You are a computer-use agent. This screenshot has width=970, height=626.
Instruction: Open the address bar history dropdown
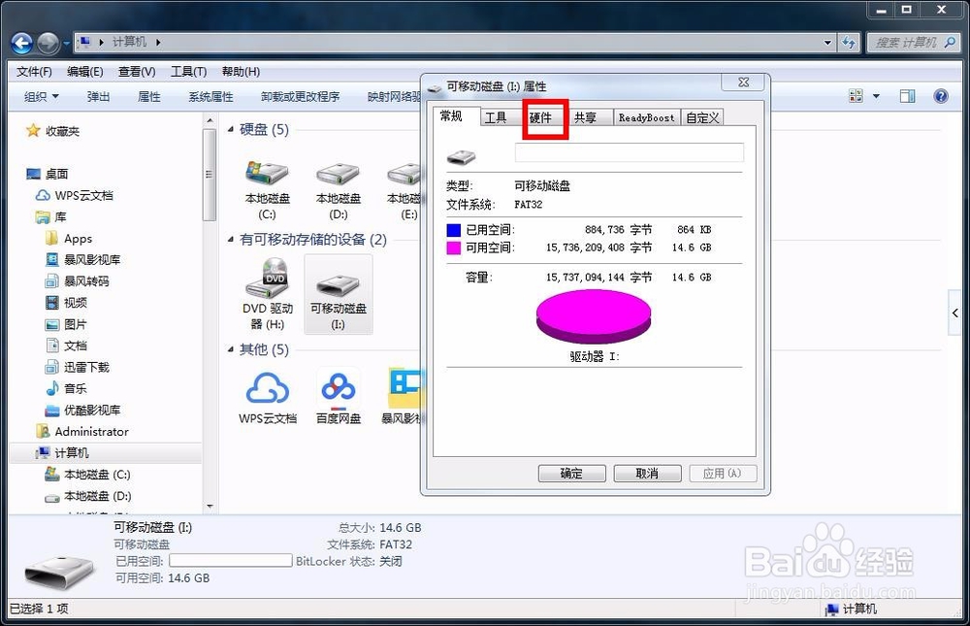[827, 43]
